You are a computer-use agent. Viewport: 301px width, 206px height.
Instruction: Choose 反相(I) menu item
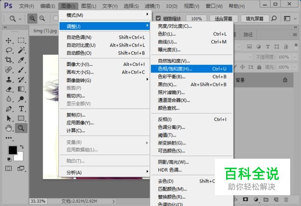191,119
